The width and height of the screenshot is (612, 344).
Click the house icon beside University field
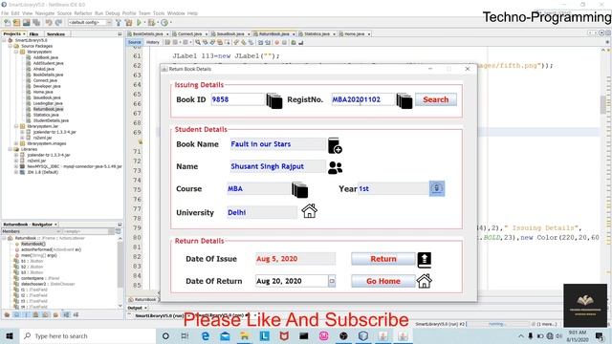pyautogui.click(x=309, y=211)
